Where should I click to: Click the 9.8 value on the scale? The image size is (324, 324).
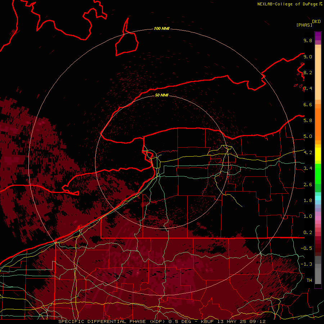308,40
